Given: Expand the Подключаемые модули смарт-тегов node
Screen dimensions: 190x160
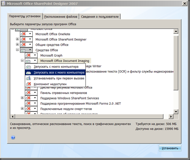Looking at the screenshot, I should point(22,109).
